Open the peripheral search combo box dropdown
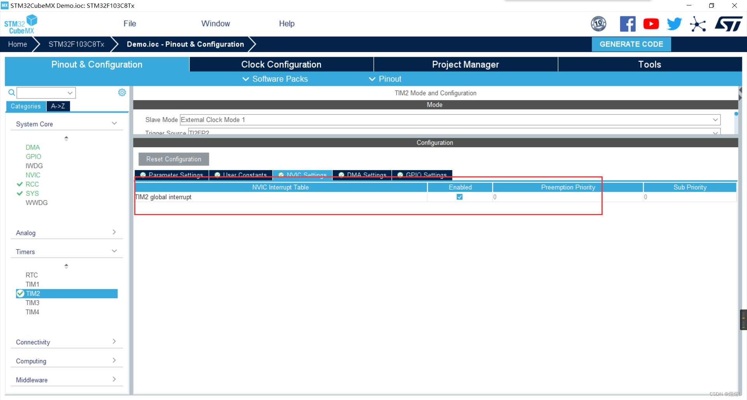The width and height of the screenshot is (747, 400). [70, 93]
